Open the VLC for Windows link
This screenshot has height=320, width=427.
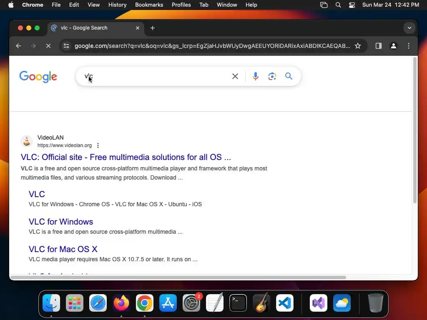[x=61, y=222]
